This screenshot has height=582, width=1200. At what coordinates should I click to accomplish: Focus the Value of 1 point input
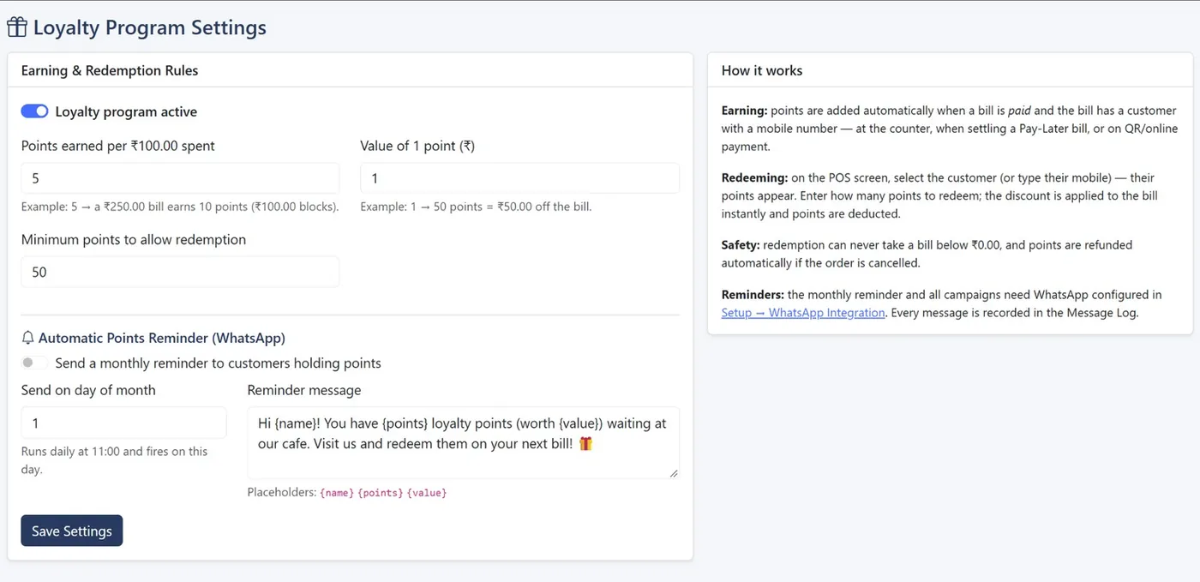519,178
